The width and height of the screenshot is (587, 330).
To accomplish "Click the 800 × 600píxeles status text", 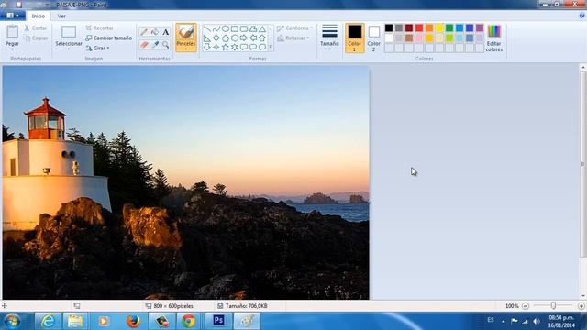I will 173,306.
